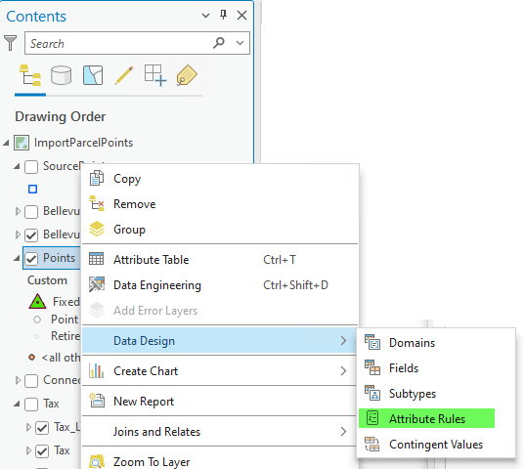The height and width of the screenshot is (469, 524).
Task: Select the List By Labeling tag icon
Action: click(187, 75)
